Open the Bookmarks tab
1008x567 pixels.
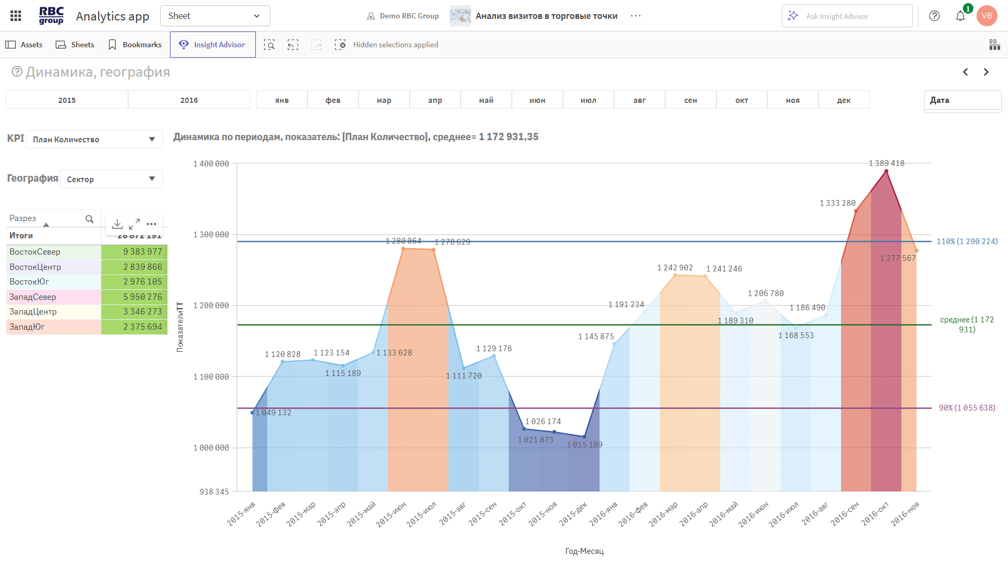pyautogui.click(x=135, y=45)
